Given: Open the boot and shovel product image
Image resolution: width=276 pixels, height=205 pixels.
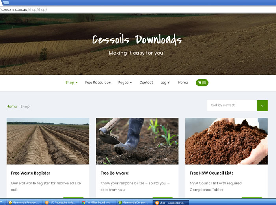Looking at the screenshot, I should click(x=137, y=141).
